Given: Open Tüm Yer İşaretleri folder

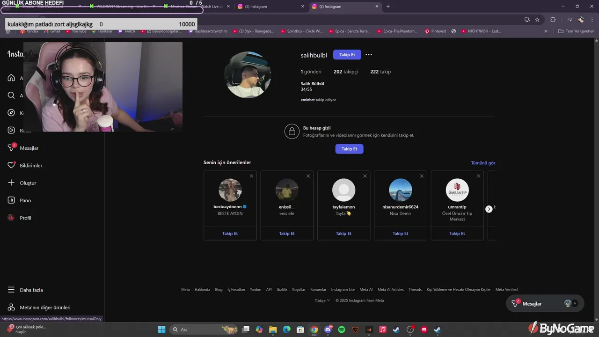Looking at the screenshot, I should (577, 31).
